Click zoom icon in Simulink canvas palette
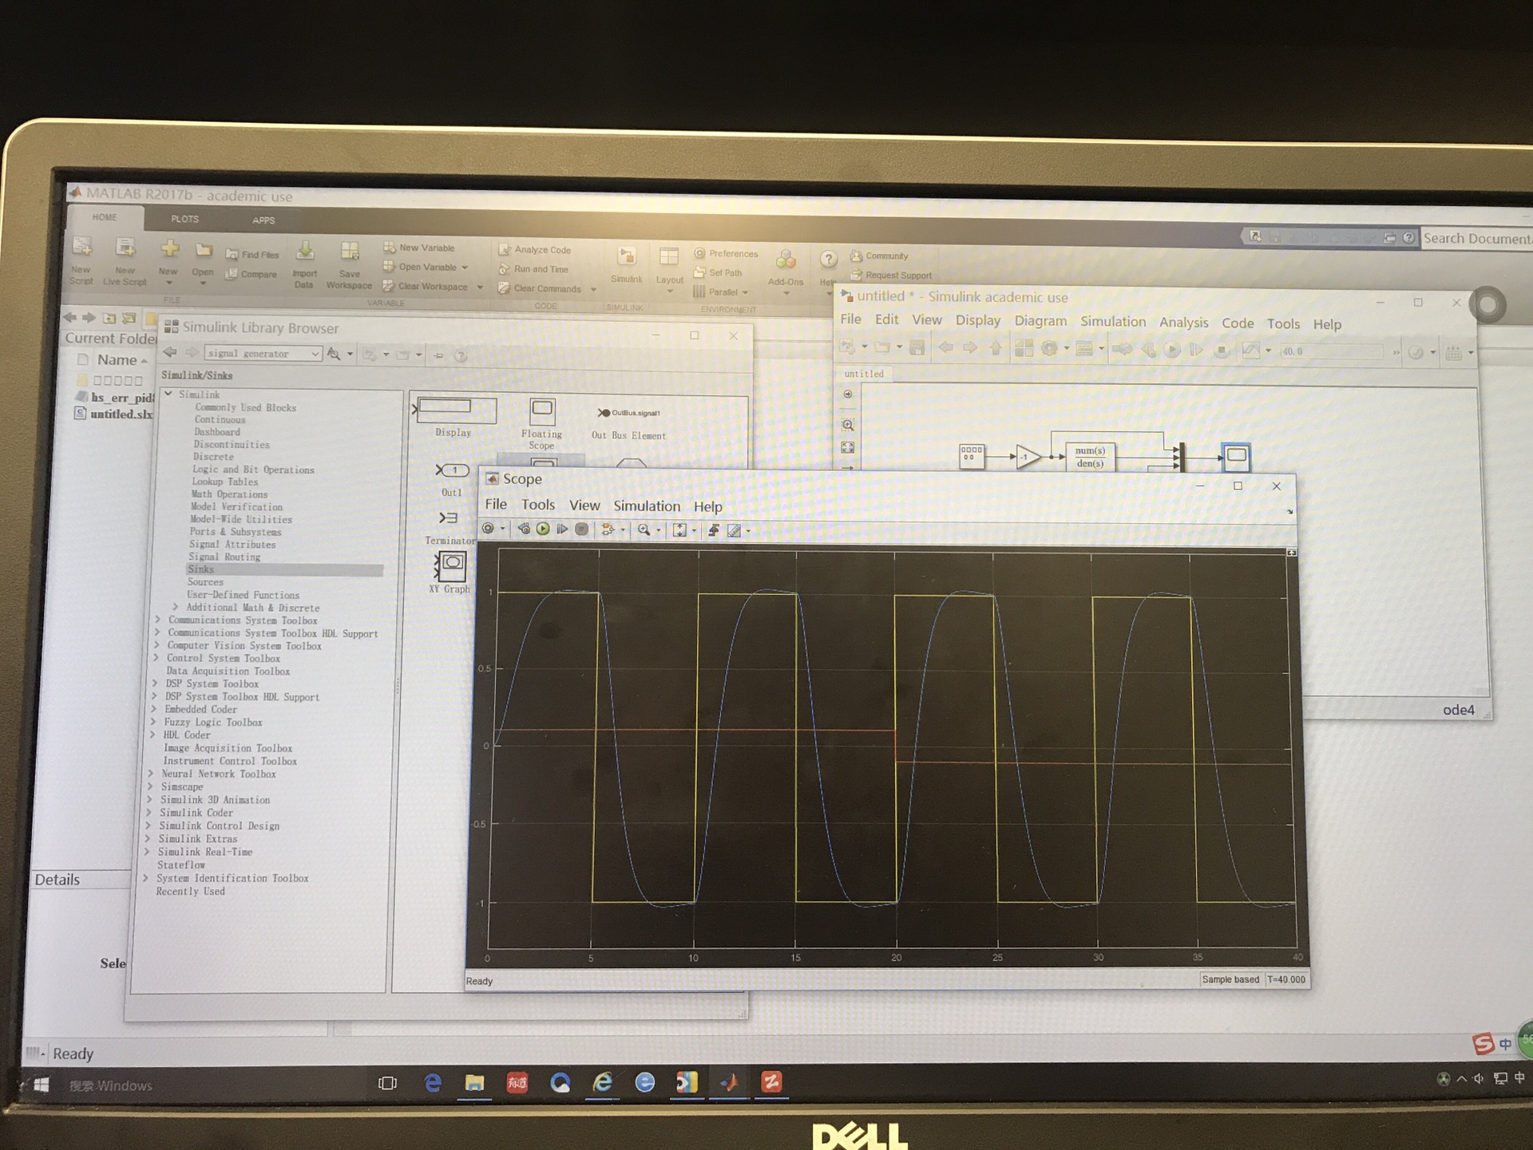The height and width of the screenshot is (1150, 1533). point(848,426)
